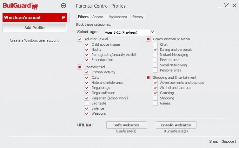This screenshot has width=239, height=148.
Task: Click the Add Profile button
Action: click(x=35, y=28)
